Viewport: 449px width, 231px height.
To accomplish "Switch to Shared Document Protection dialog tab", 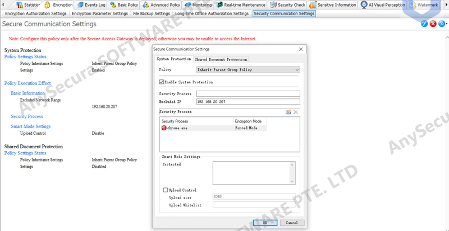I will pos(221,59).
